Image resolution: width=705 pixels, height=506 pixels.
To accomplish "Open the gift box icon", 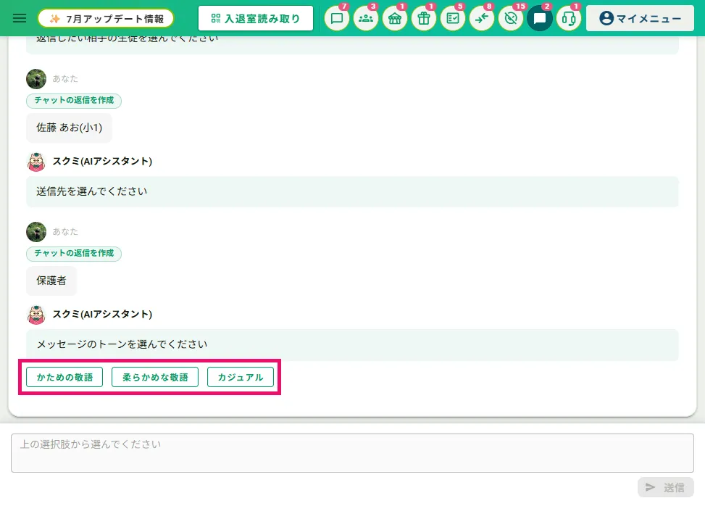I will click(x=424, y=18).
